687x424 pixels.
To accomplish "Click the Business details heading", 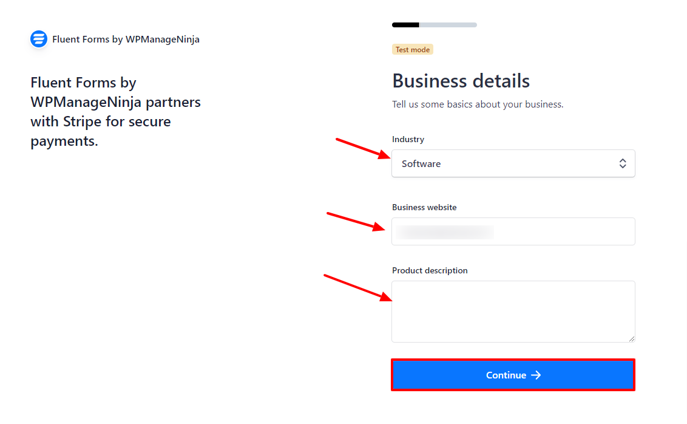I will (x=461, y=81).
